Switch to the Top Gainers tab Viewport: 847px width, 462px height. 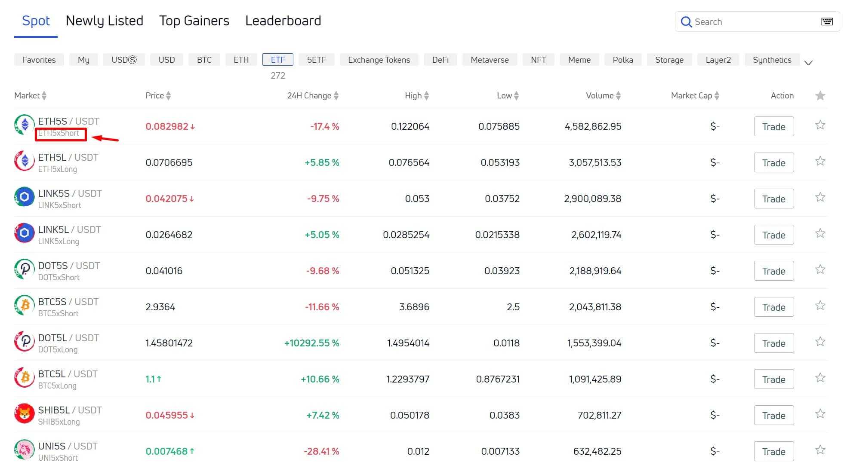(x=194, y=21)
